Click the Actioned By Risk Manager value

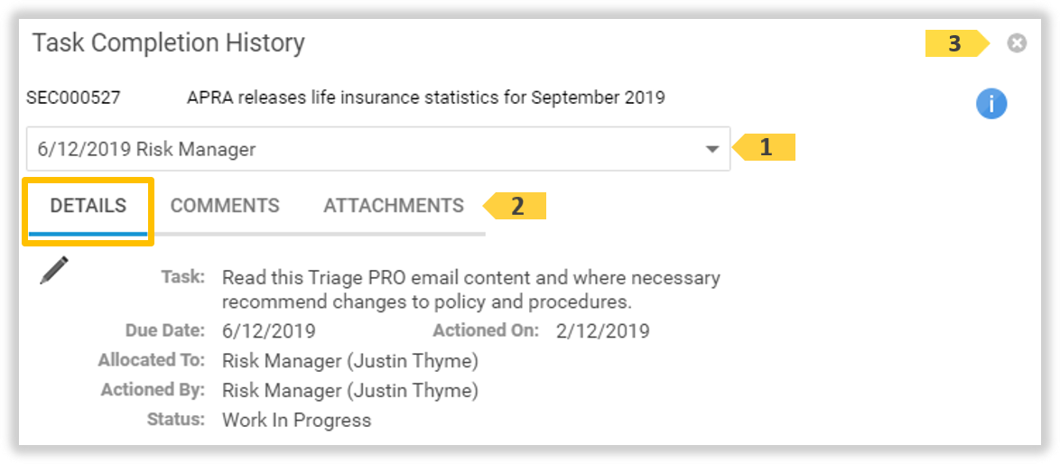coord(349,391)
